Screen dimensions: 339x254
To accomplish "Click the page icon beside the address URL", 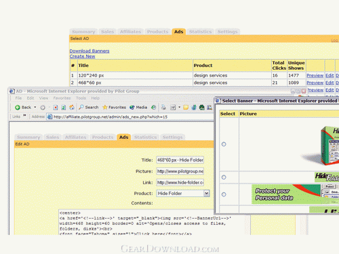I will point(49,117).
